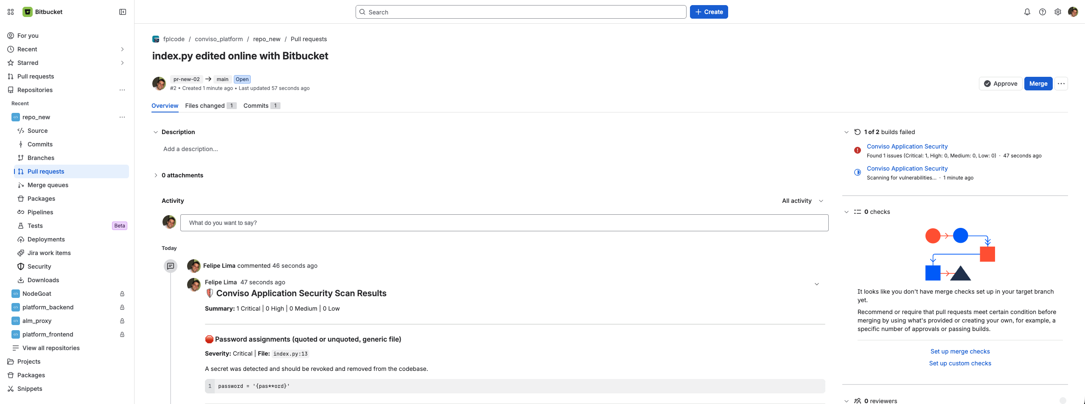This screenshot has width=1085, height=404.
Task: Approve the pull request
Action: [x=1001, y=84]
